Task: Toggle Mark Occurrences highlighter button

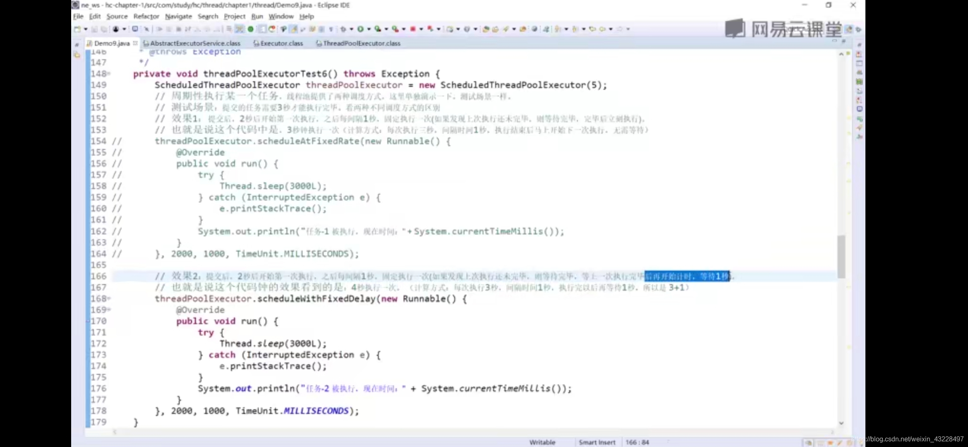Action: pyautogui.click(x=294, y=29)
